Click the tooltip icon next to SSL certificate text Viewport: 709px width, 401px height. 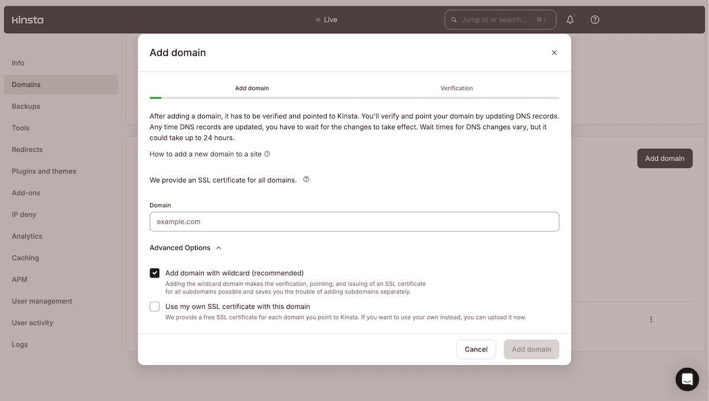pyautogui.click(x=306, y=180)
